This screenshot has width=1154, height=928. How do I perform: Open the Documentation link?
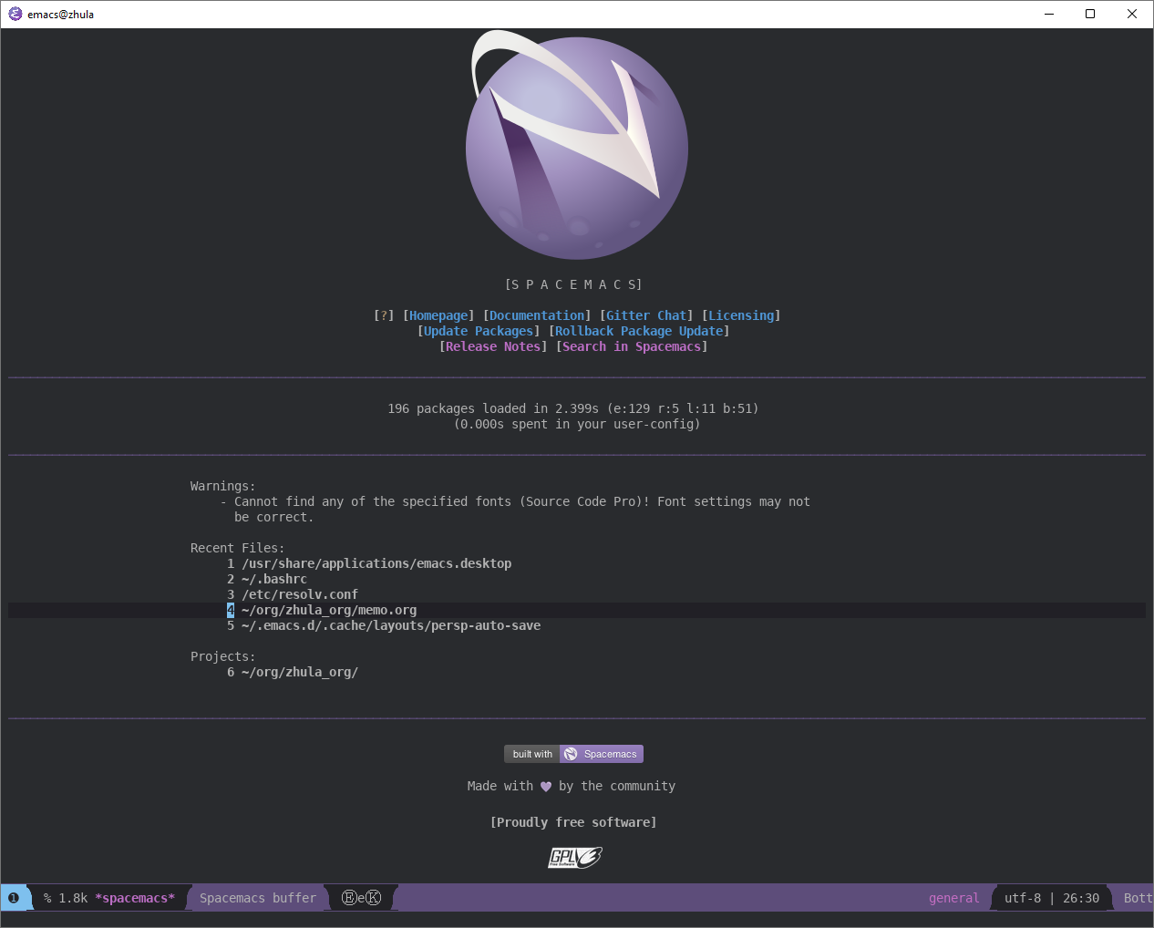coord(536,314)
